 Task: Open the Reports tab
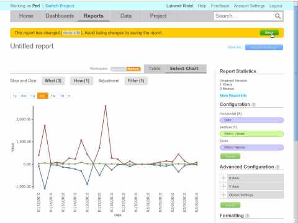coord(94,16)
